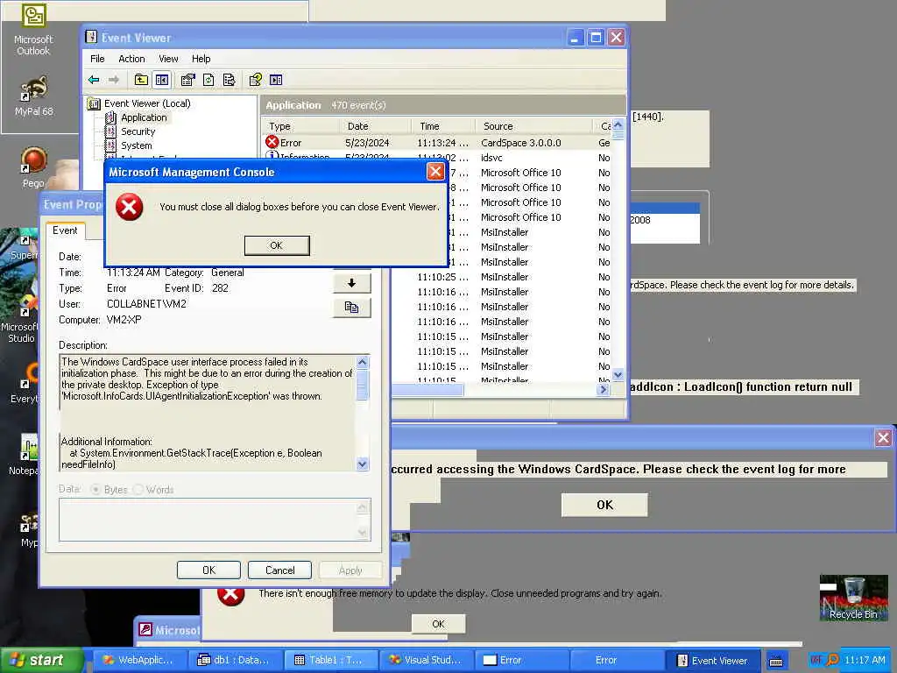This screenshot has height=673, width=897.
Task: Open the Recycle Bin desktop icon
Action: tap(853, 598)
